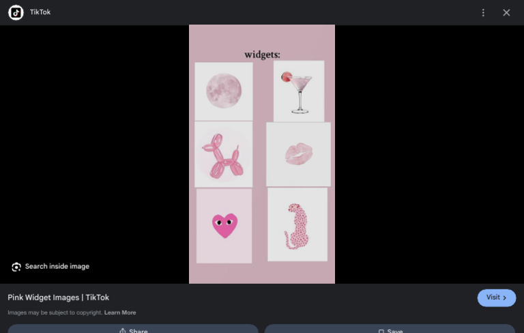Open the three-dot more options menu
Screen dimensions: 524x333
(483, 13)
